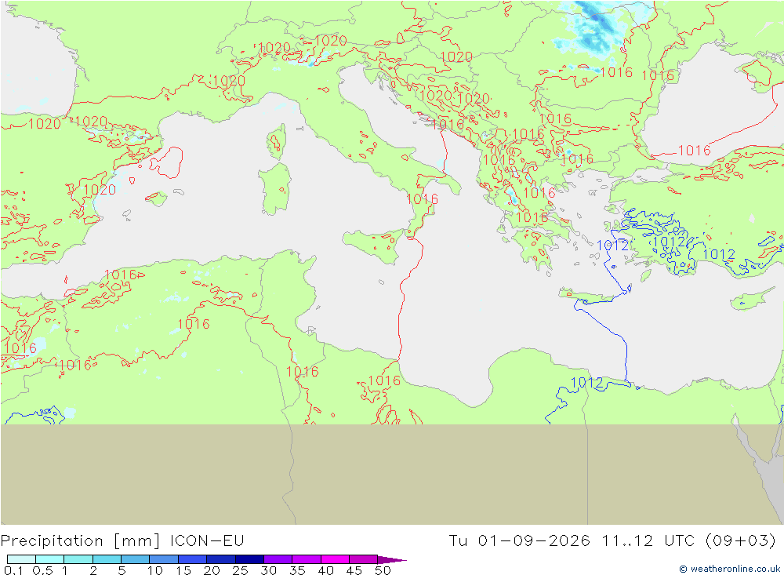Click the ICON-EU model label
The height and width of the screenshot is (575, 784).
tap(207, 541)
